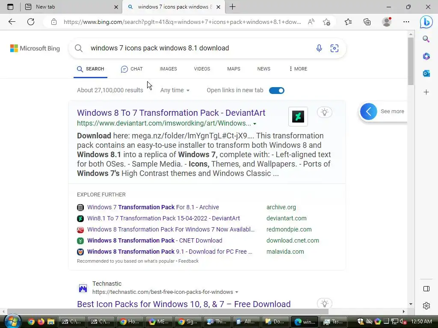Open a new browser tab

(232, 7)
